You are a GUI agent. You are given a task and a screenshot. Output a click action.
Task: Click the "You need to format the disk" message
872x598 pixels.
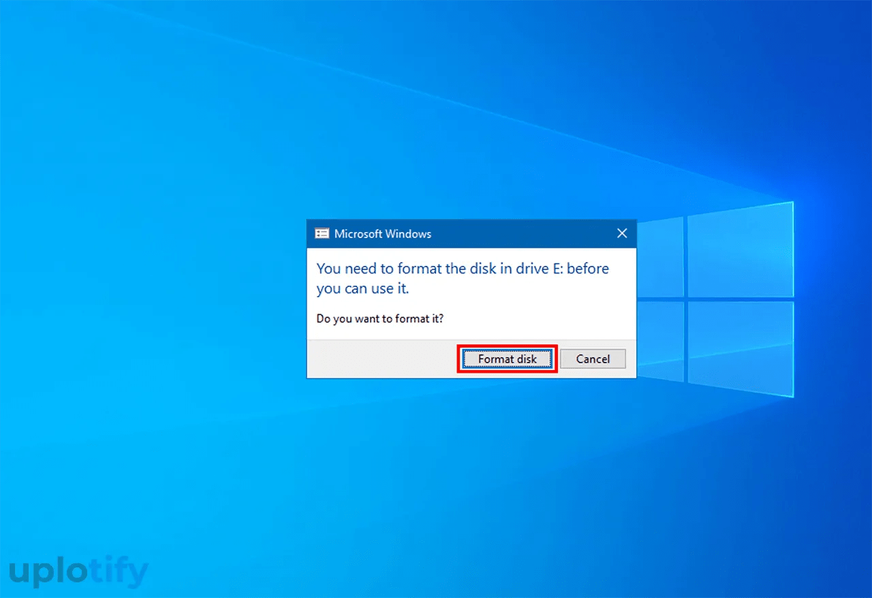click(x=463, y=278)
